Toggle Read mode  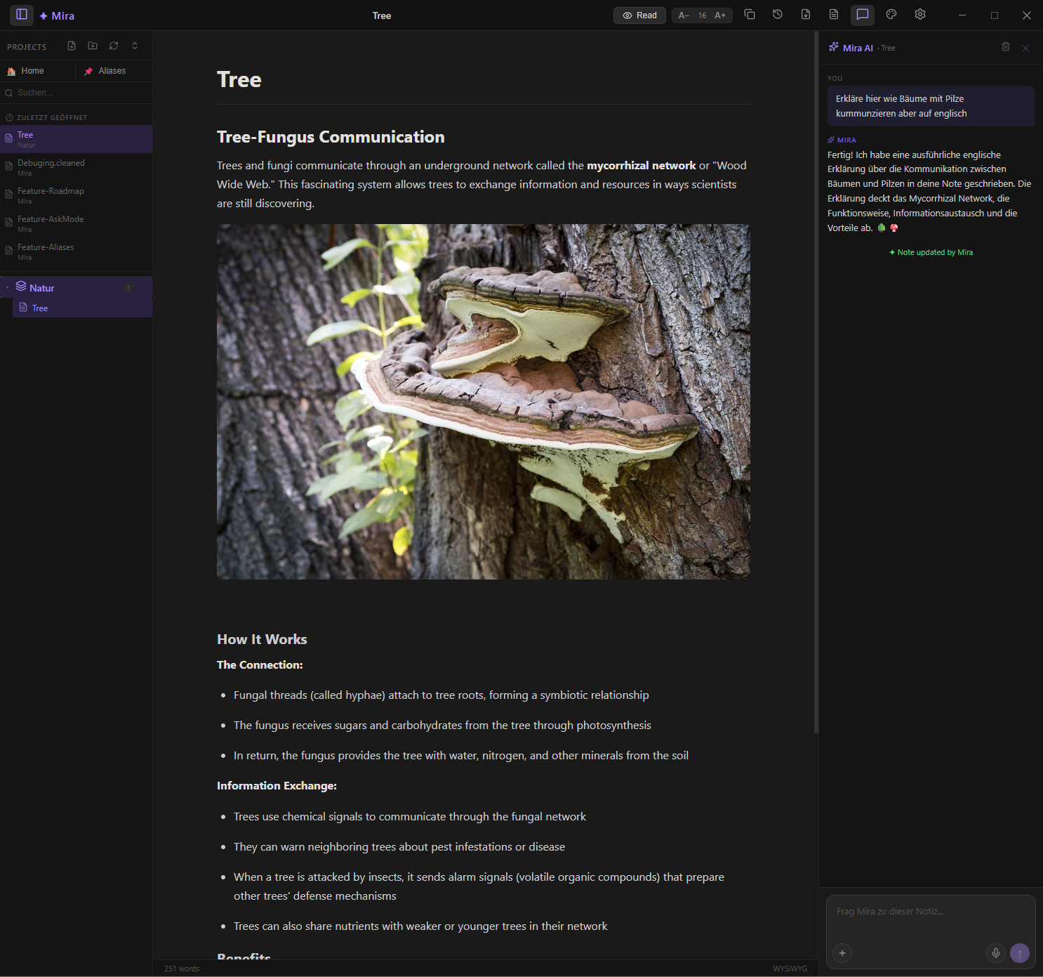(639, 15)
